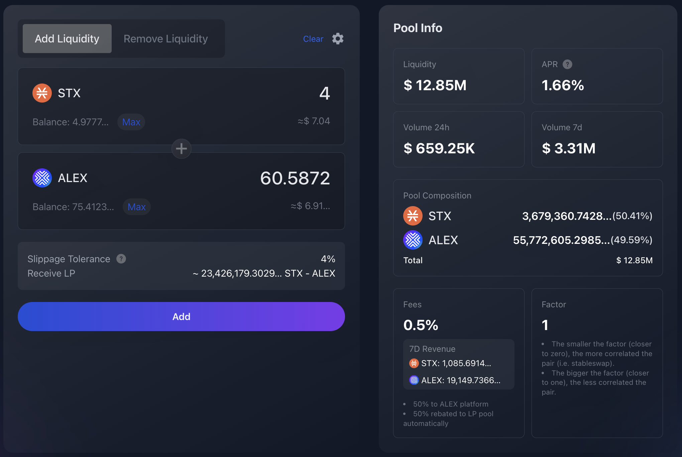
Task: Click the 4% slippage tolerance value
Action: click(328, 259)
